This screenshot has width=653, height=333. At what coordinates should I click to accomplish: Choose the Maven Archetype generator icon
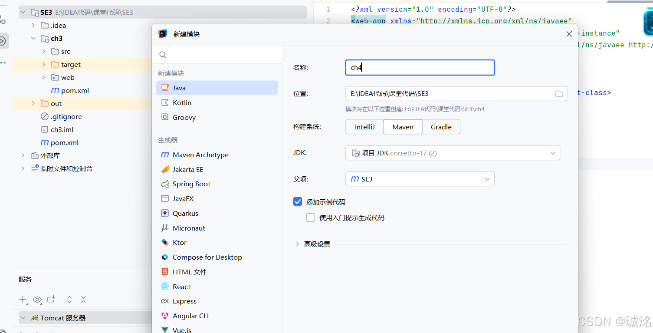pos(165,155)
